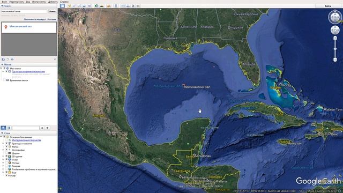
Task: Click the Поиск search button
Action: [53, 11]
